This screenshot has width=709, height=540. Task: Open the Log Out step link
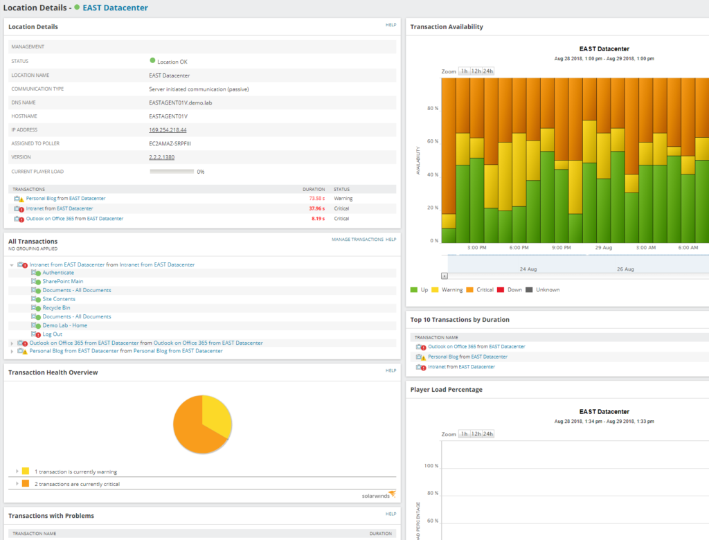coord(53,334)
